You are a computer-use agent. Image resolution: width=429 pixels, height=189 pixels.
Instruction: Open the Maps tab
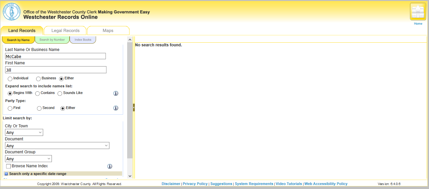[x=108, y=31]
